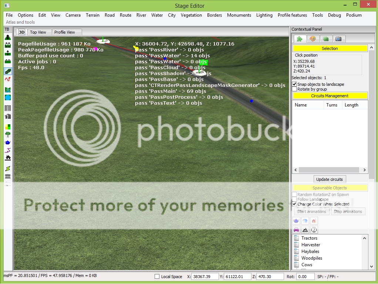Click the purple car category icon
This screenshot has width=378, height=284.
tap(296, 230)
